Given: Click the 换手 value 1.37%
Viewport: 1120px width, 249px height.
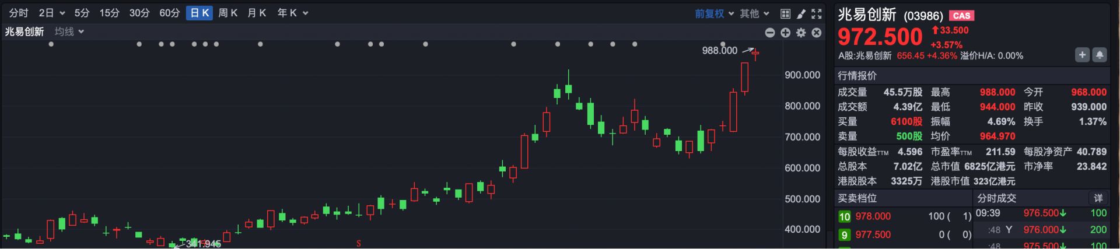Looking at the screenshot, I should [x=1093, y=121].
